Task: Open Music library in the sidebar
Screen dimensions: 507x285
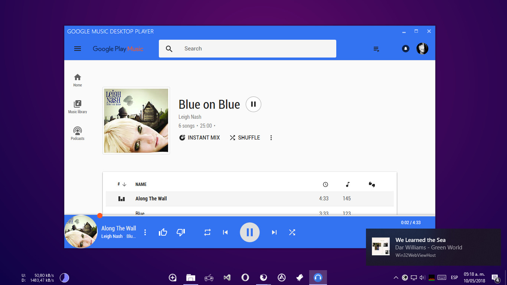Action: (x=78, y=107)
